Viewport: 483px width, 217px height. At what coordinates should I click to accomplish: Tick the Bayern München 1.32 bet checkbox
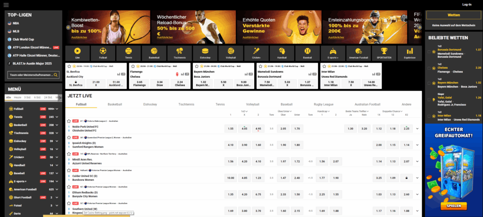[x=429, y=83]
